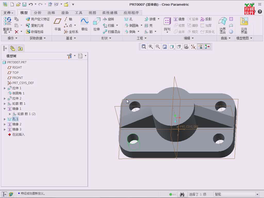Open User-Defined Feature (用户定义特征)
The image size is (264, 198).
point(38,19)
